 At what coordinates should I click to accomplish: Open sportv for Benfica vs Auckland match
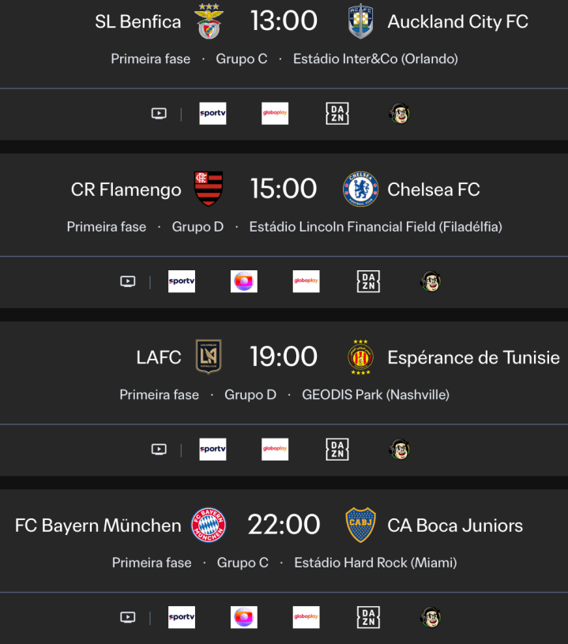[213, 114]
